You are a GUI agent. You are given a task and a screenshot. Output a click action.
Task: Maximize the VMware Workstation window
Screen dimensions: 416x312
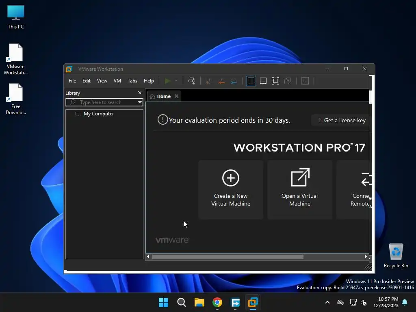pyautogui.click(x=346, y=69)
